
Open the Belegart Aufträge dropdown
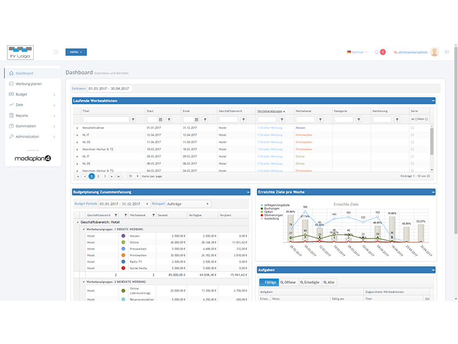(188, 204)
